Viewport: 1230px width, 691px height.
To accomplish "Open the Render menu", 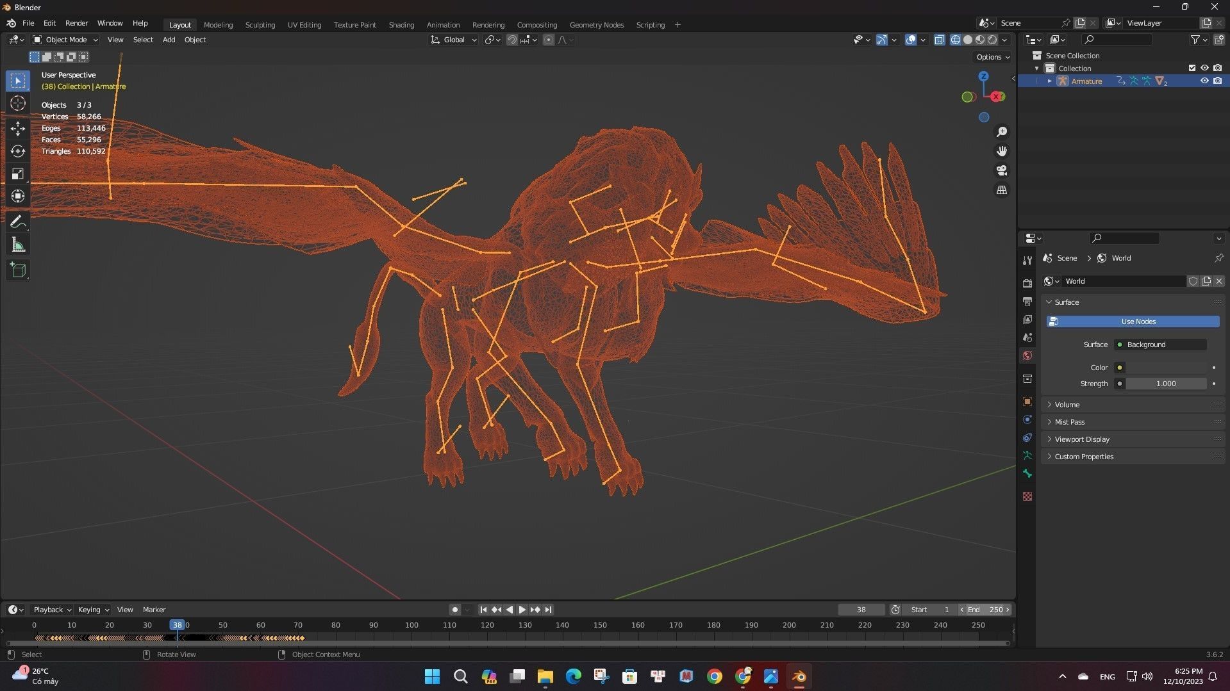I will [76, 23].
